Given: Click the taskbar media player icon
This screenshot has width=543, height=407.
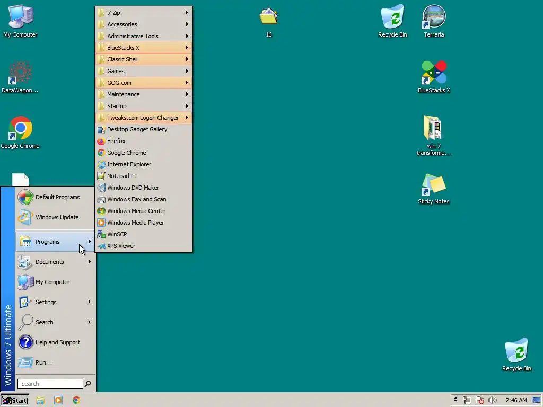Looking at the screenshot, I should coord(58,401).
